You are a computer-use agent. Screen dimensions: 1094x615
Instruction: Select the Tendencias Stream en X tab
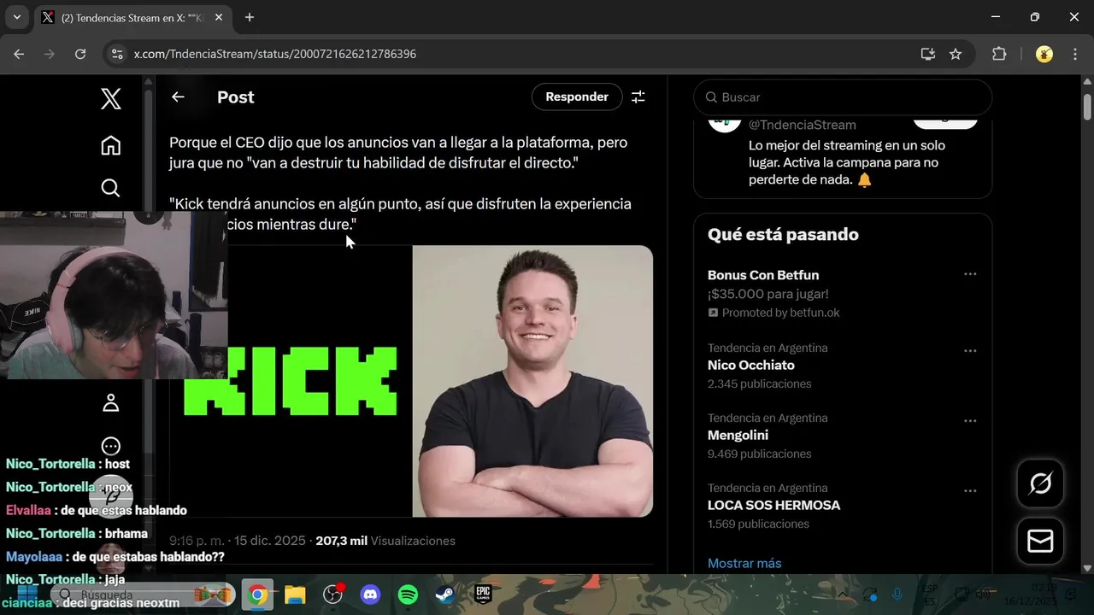coord(132,17)
